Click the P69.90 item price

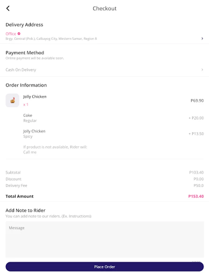(197, 100)
